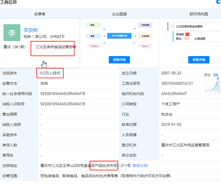The image size is (221, 184).
Task: Click registered capital value 0.5万人民币
Action: click(x=50, y=73)
